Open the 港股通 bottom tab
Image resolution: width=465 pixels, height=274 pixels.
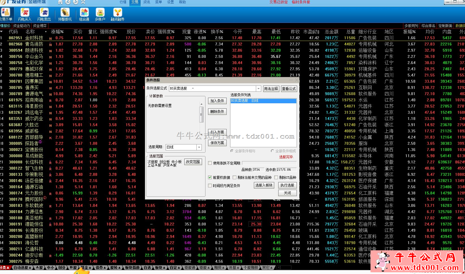pyautogui.click(x=190, y=268)
